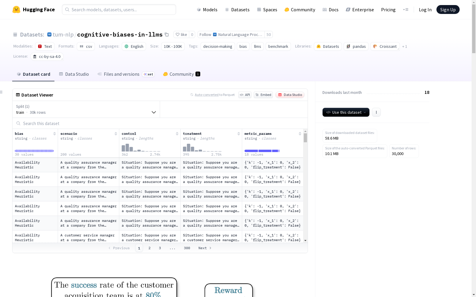Click the API button in Dataset Viewer
This screenshot has width=476, height=297.
pyautogui.click(x=245, y=95)
